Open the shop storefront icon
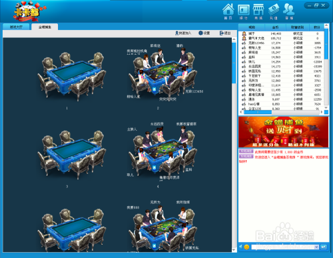 pos(258,10)
